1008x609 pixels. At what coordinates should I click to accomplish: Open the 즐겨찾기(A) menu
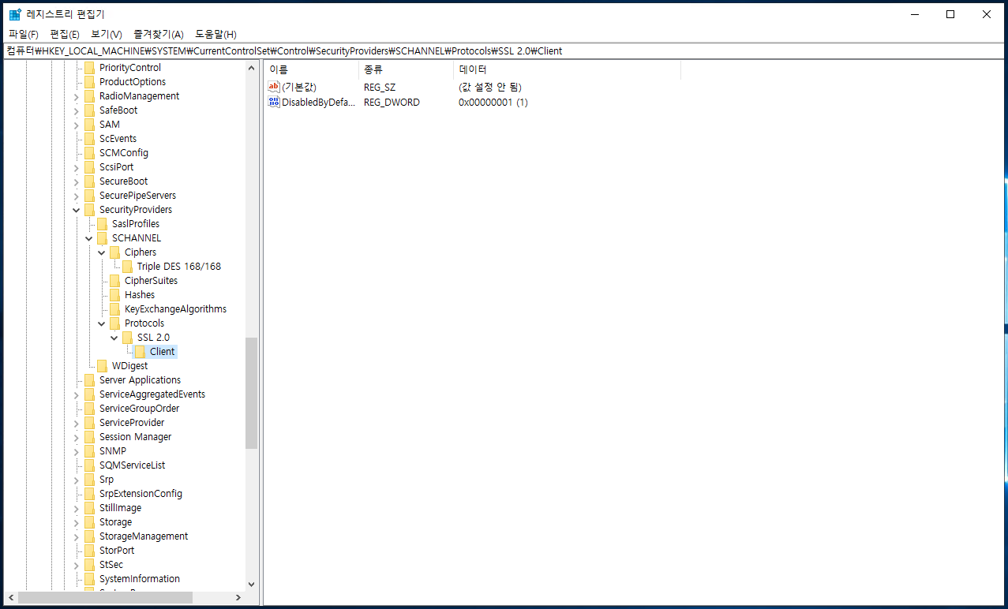[x=158, y=34]
